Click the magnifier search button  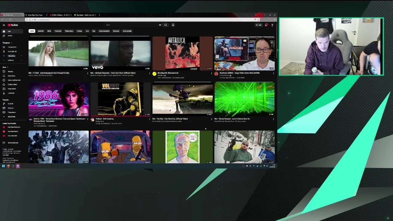pos(165,25)
